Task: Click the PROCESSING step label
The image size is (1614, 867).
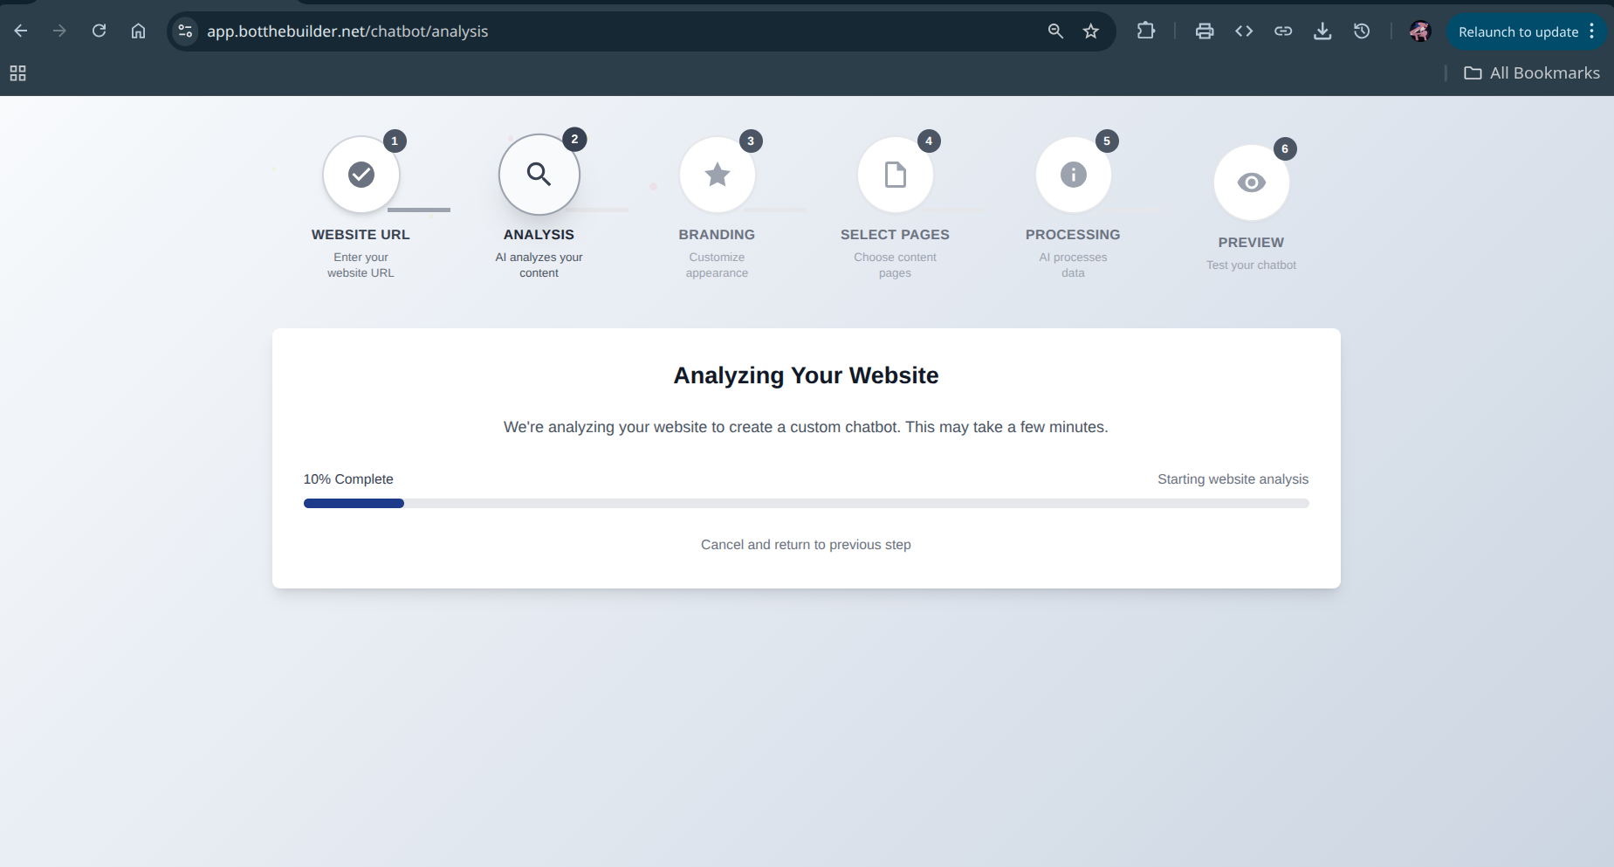Action: (1073, 235)
